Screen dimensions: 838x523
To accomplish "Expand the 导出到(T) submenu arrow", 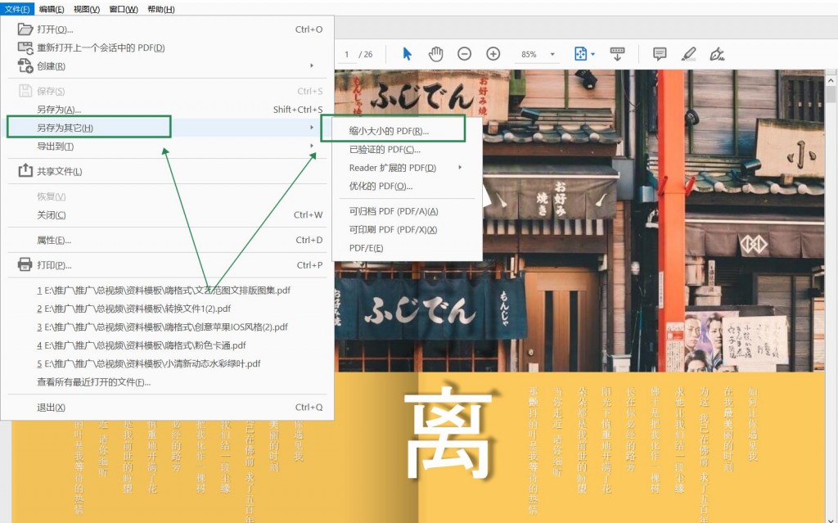I will pos(312,146).
